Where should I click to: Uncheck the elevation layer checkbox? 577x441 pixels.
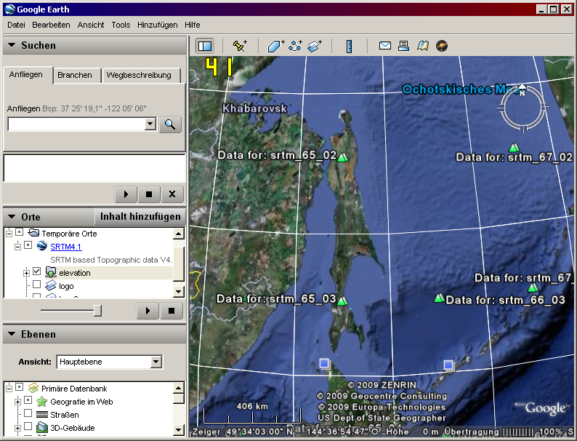pos(37,272)
